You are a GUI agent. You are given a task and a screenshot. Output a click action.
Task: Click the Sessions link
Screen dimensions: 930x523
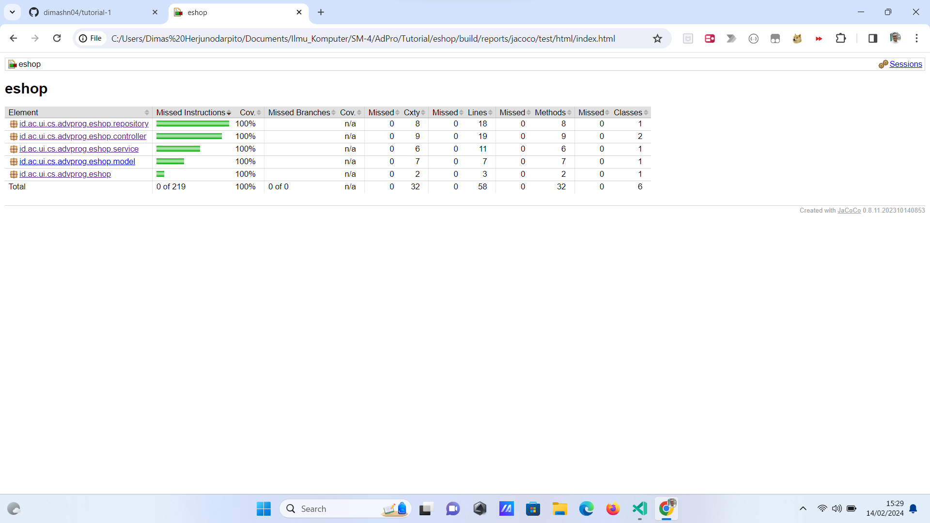[905, 64]
